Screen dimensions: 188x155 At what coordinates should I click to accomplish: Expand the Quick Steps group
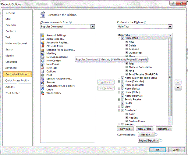click(126, 53)
